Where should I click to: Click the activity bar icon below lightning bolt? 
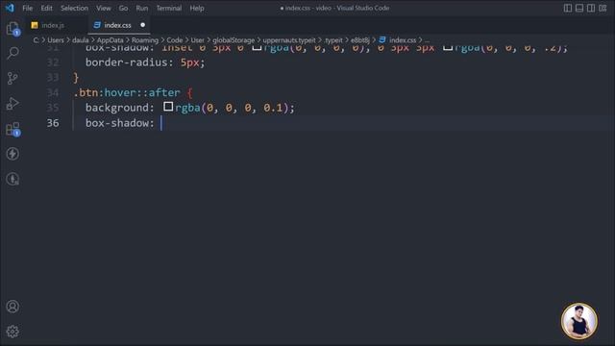(x=12, y=179)
